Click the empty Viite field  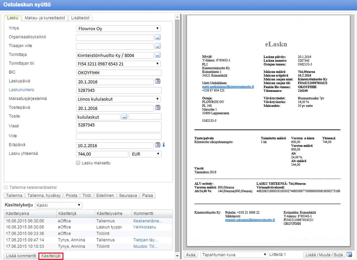(x=119, y=136)
